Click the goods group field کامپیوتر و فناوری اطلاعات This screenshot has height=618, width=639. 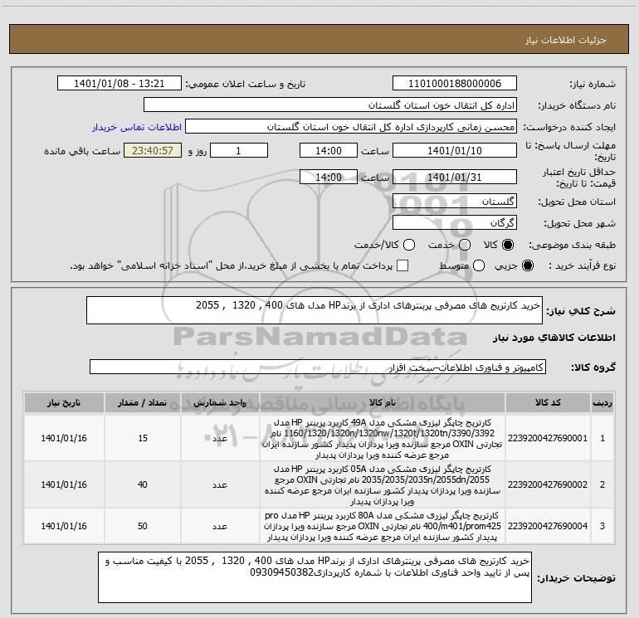(x=318, y=367)
